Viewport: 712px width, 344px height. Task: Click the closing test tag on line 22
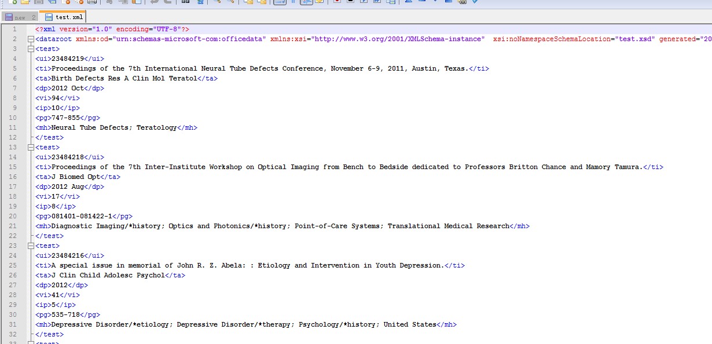pyautogui.click(x=49, y=236)
